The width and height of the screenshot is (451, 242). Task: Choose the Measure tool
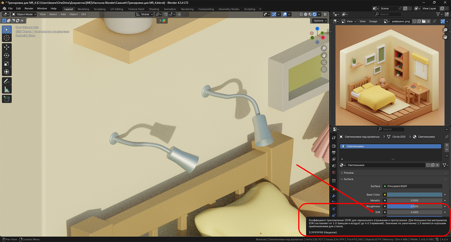pyautogui.click(x=6, y=90)
